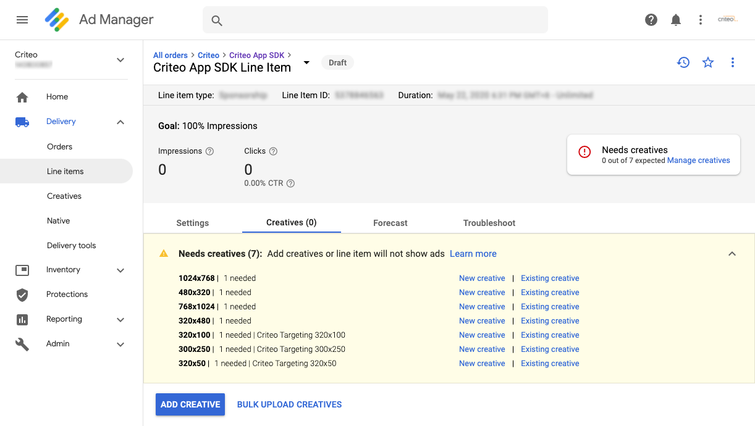Viewport: 755px width, 426px height.
Task: Switch to the Forecast tab
Action: [x=390, y=223]
